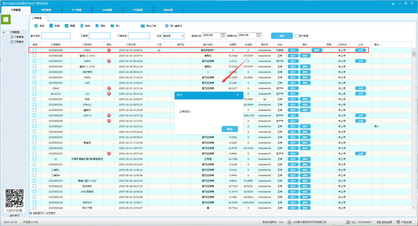Select the 分页显示 radio button
The height and width of the screenshot is (226, 418).
click(x=44, y=213)
